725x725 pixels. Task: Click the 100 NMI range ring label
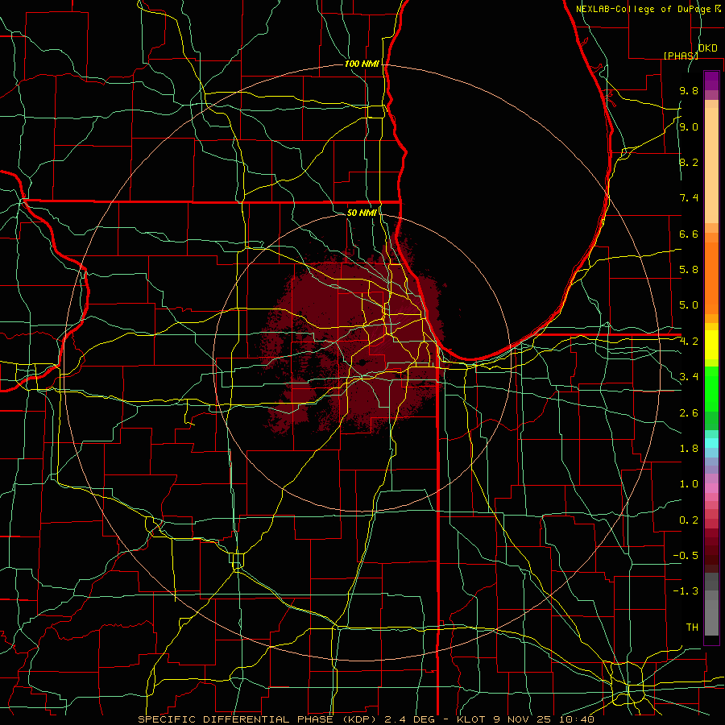[362, 64]
